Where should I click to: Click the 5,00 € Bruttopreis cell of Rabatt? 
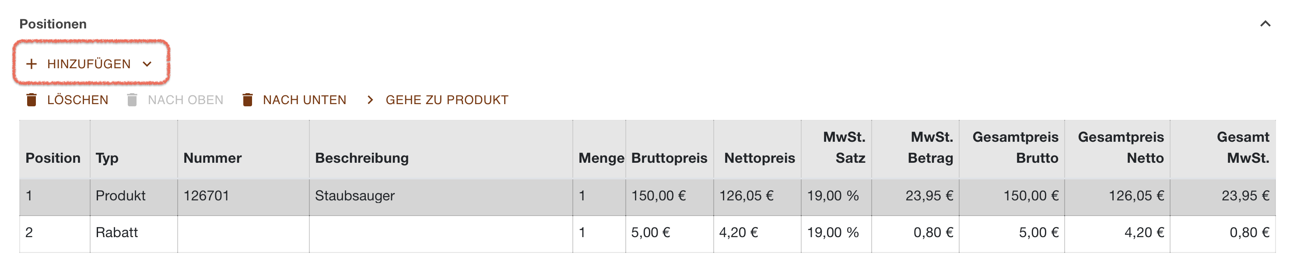[x=650, y=233]
